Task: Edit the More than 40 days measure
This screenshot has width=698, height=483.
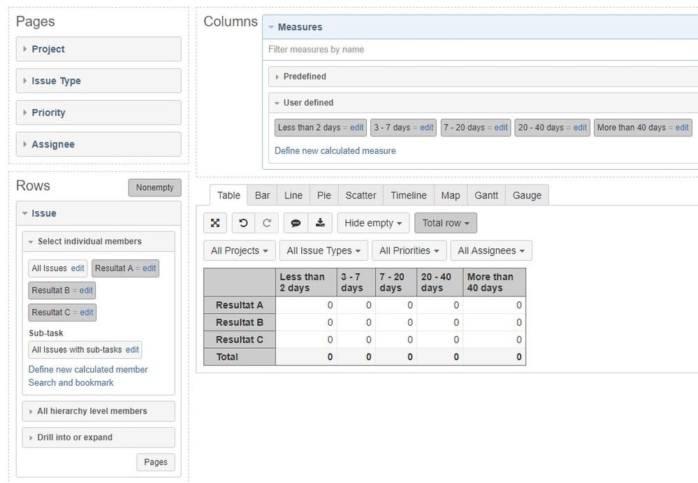Action: pyautogui.click(x=682, y=128)
